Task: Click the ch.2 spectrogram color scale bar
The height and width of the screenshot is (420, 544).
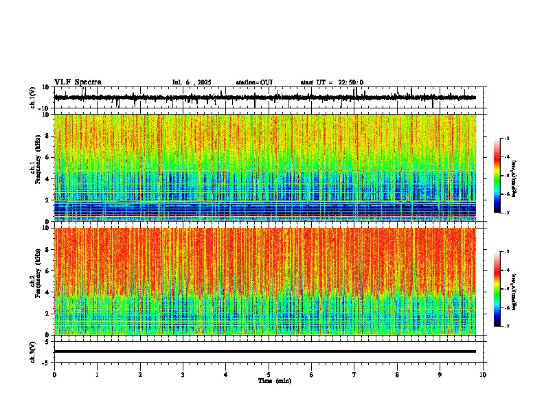Action: [x=497, y=289]
